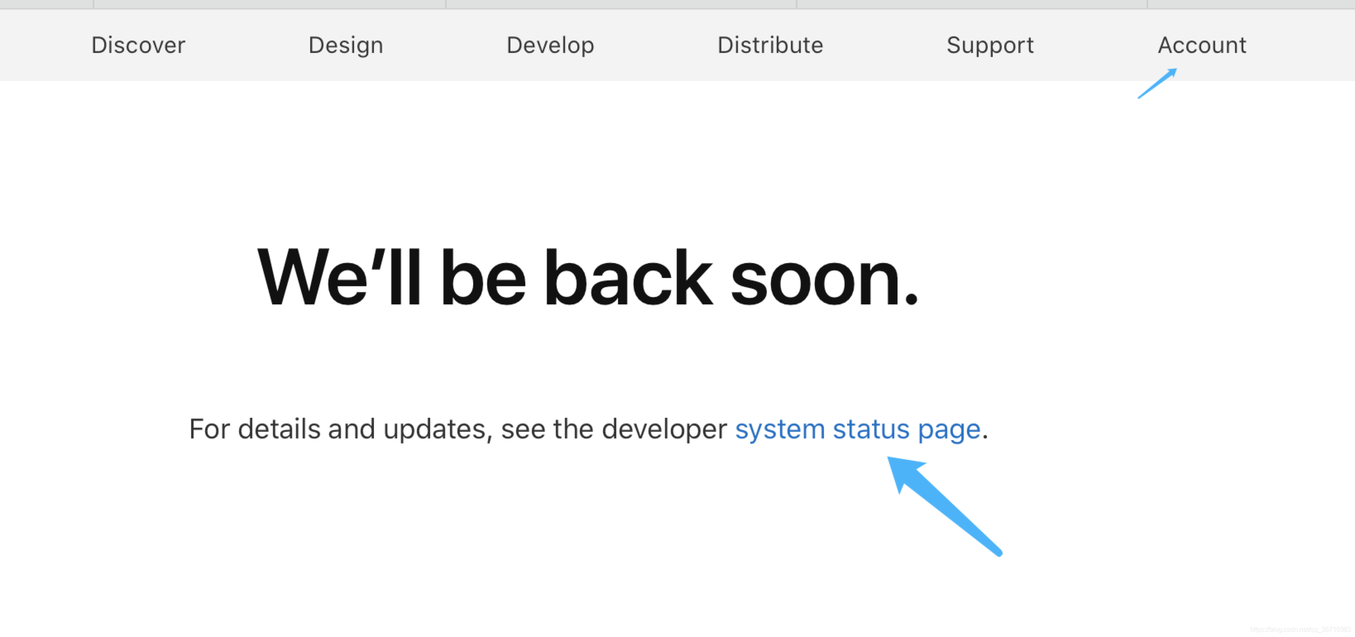Go to the Design section
The width and height of the screenshot is (1355, 637).
346,45
